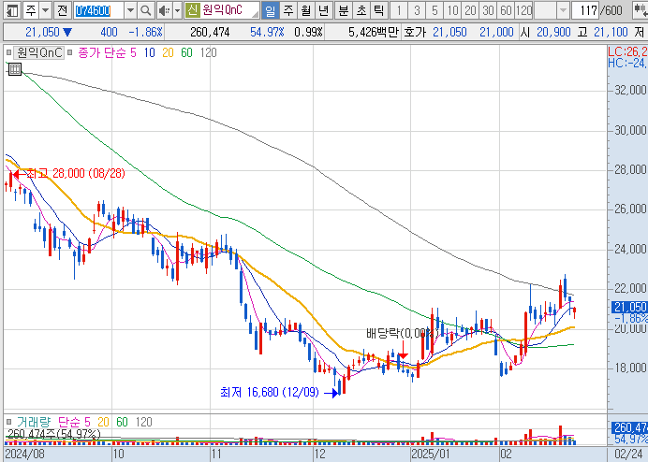Click the LC value at chart corner
648x462 pixels.
pos(627,52)
